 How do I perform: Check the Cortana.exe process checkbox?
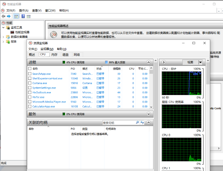point(30,83)
